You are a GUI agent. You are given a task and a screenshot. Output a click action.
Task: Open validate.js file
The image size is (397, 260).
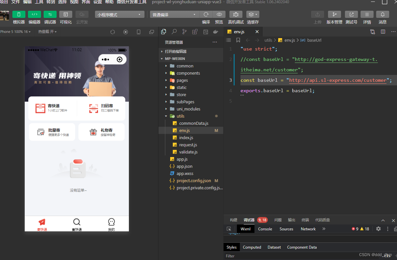[191, 152]
